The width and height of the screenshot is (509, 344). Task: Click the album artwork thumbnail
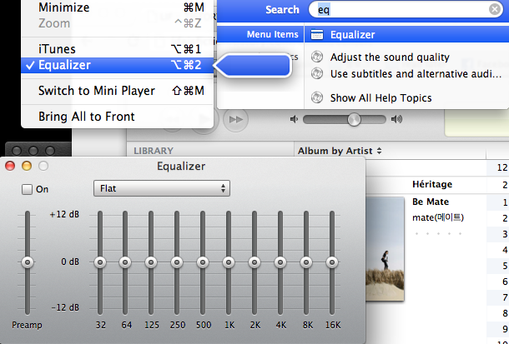pos(385,249)
